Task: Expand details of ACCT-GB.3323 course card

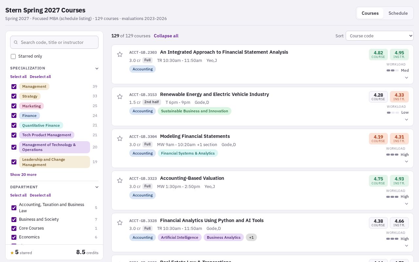Action: point(407,204)
